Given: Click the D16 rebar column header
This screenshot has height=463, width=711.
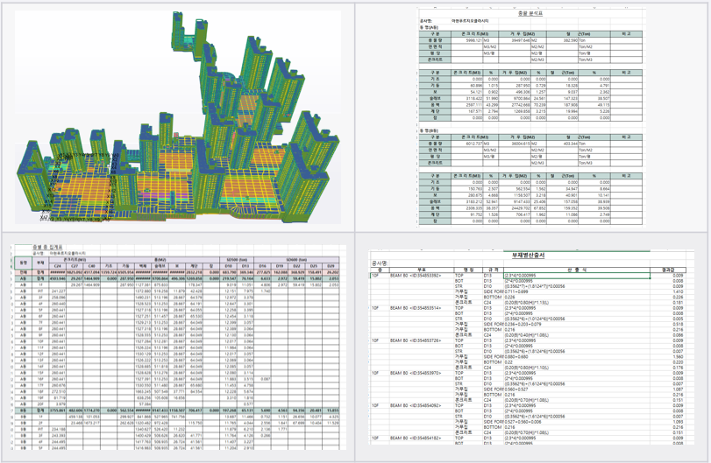Looking at the screenshot, I should [262, 266].
